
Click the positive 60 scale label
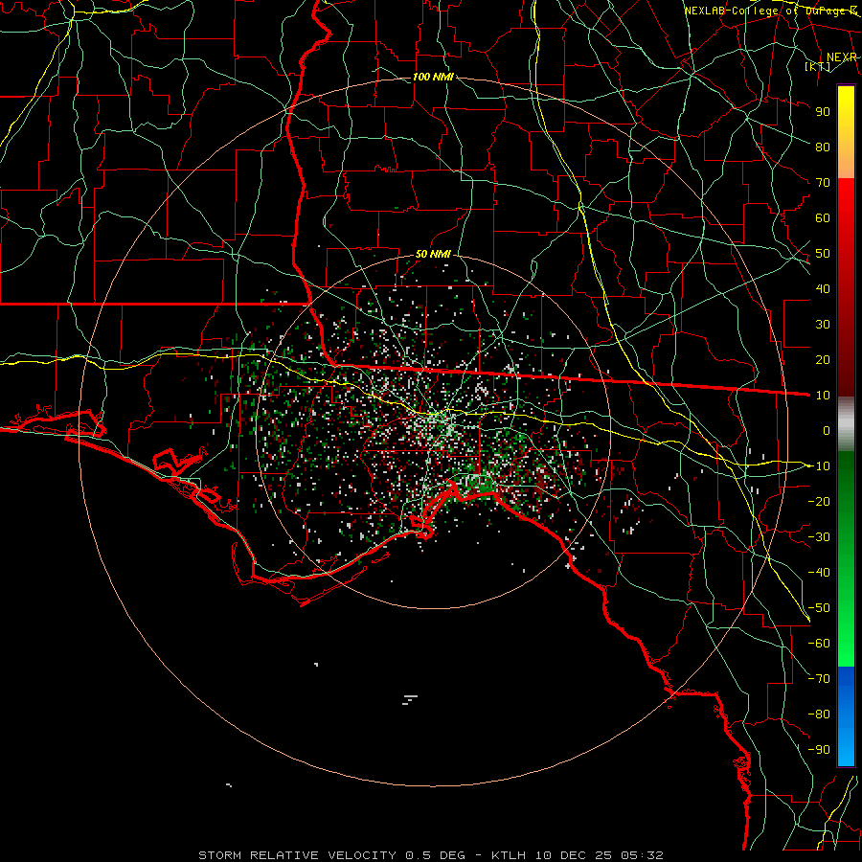point(823,217)
